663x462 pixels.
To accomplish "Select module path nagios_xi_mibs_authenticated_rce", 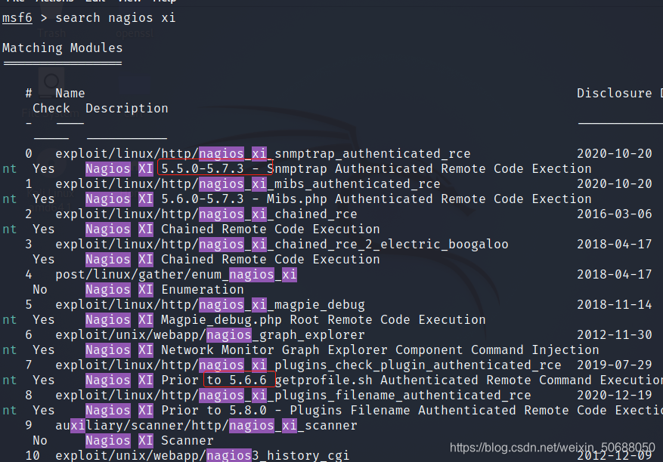I will (248, 184).
